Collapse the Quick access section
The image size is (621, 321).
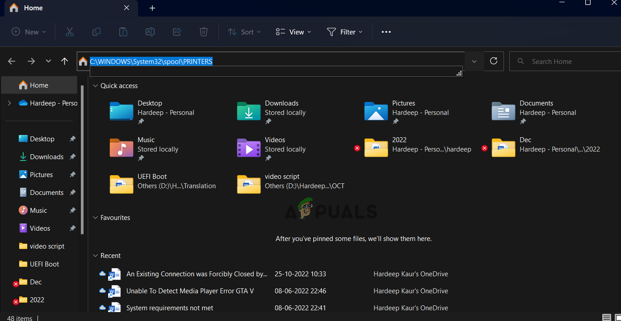pyautogui.click(x=95, y=86)
